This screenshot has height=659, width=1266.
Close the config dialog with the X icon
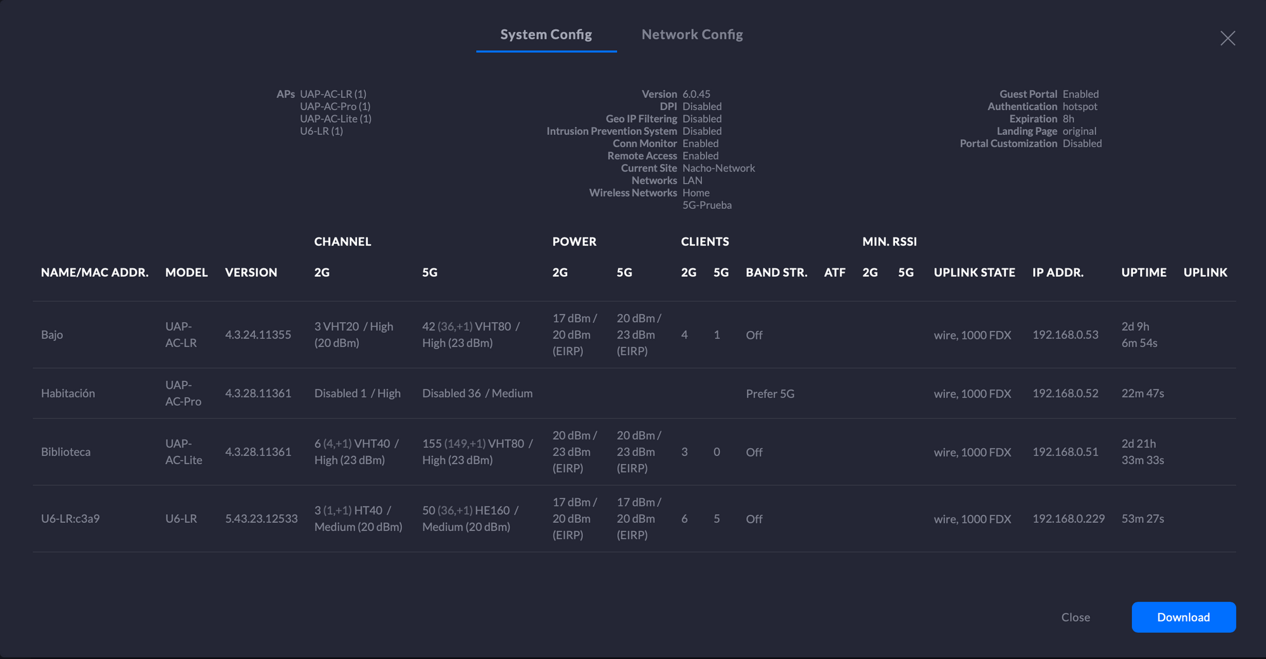[1227, 38]
